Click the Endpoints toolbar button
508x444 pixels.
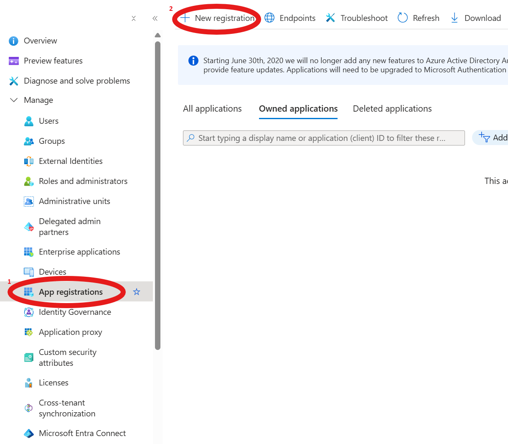(290, 18)
